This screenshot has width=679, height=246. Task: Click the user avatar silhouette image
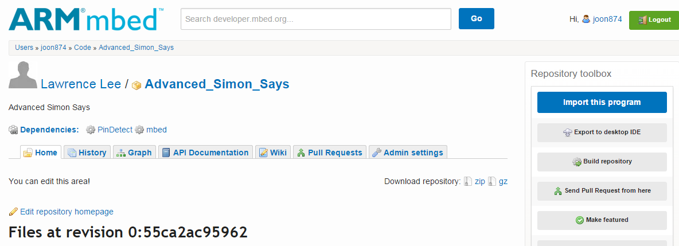click(23, 75)
